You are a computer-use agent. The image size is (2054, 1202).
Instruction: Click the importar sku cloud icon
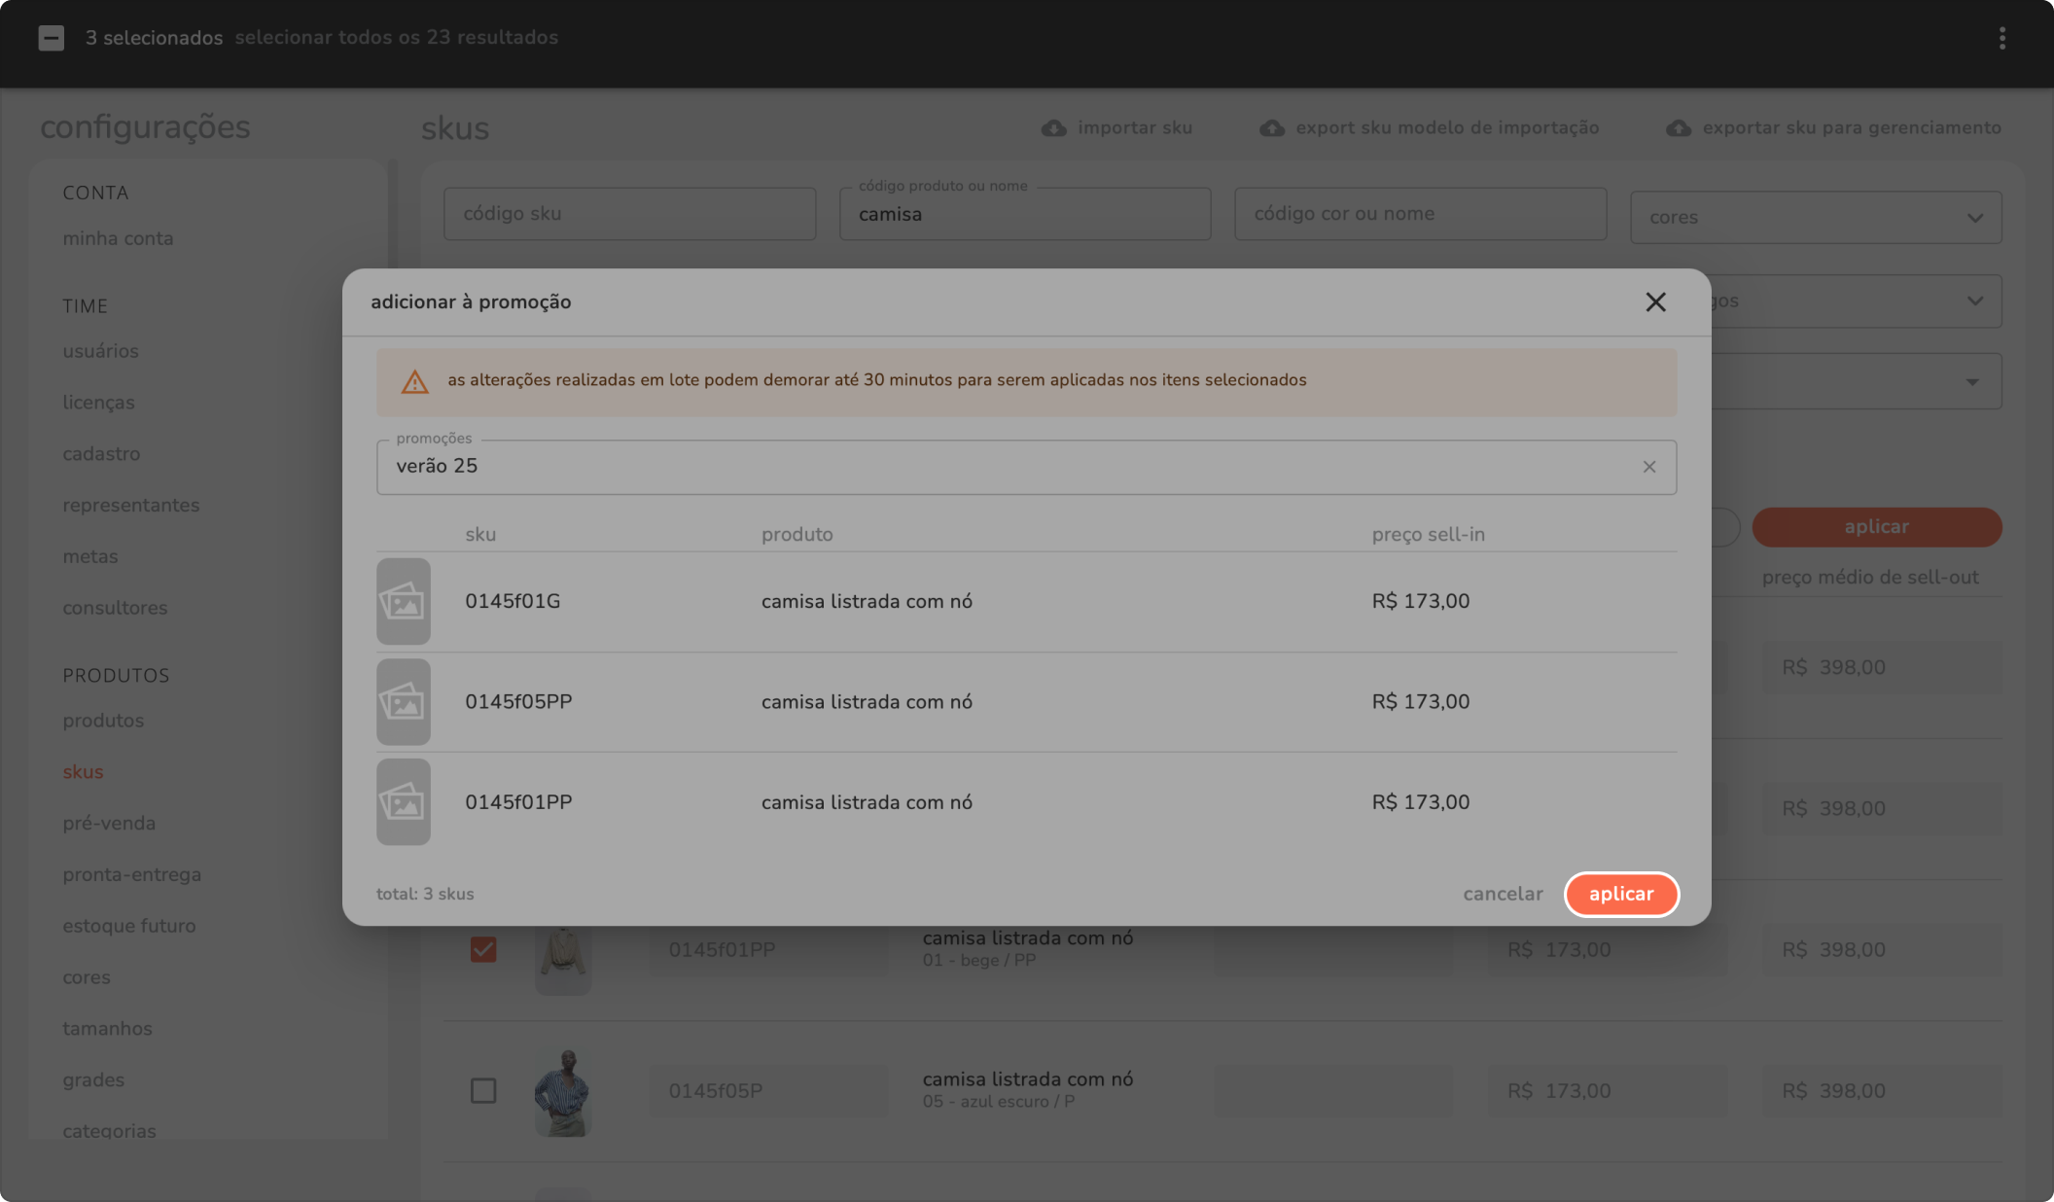click(x=1053, y=128)
